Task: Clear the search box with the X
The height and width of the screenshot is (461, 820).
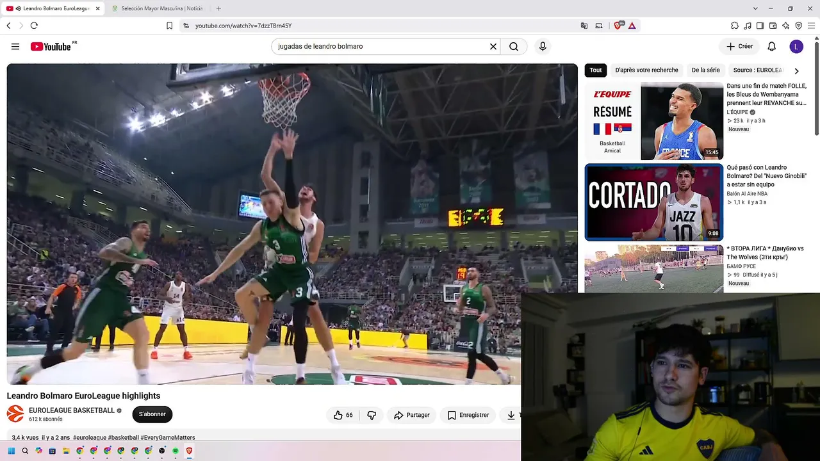Action: coord(493,47)
